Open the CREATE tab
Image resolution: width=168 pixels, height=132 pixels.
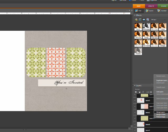[151, 6]
